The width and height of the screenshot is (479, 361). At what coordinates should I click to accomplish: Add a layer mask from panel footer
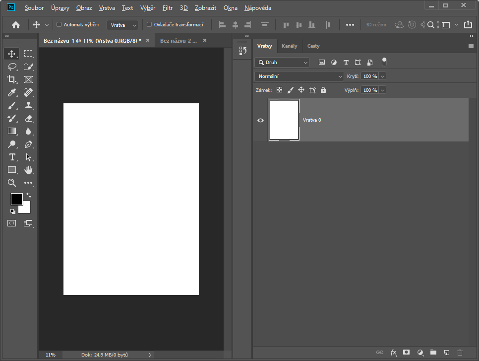pyautogui.click(x=407, y=352)
